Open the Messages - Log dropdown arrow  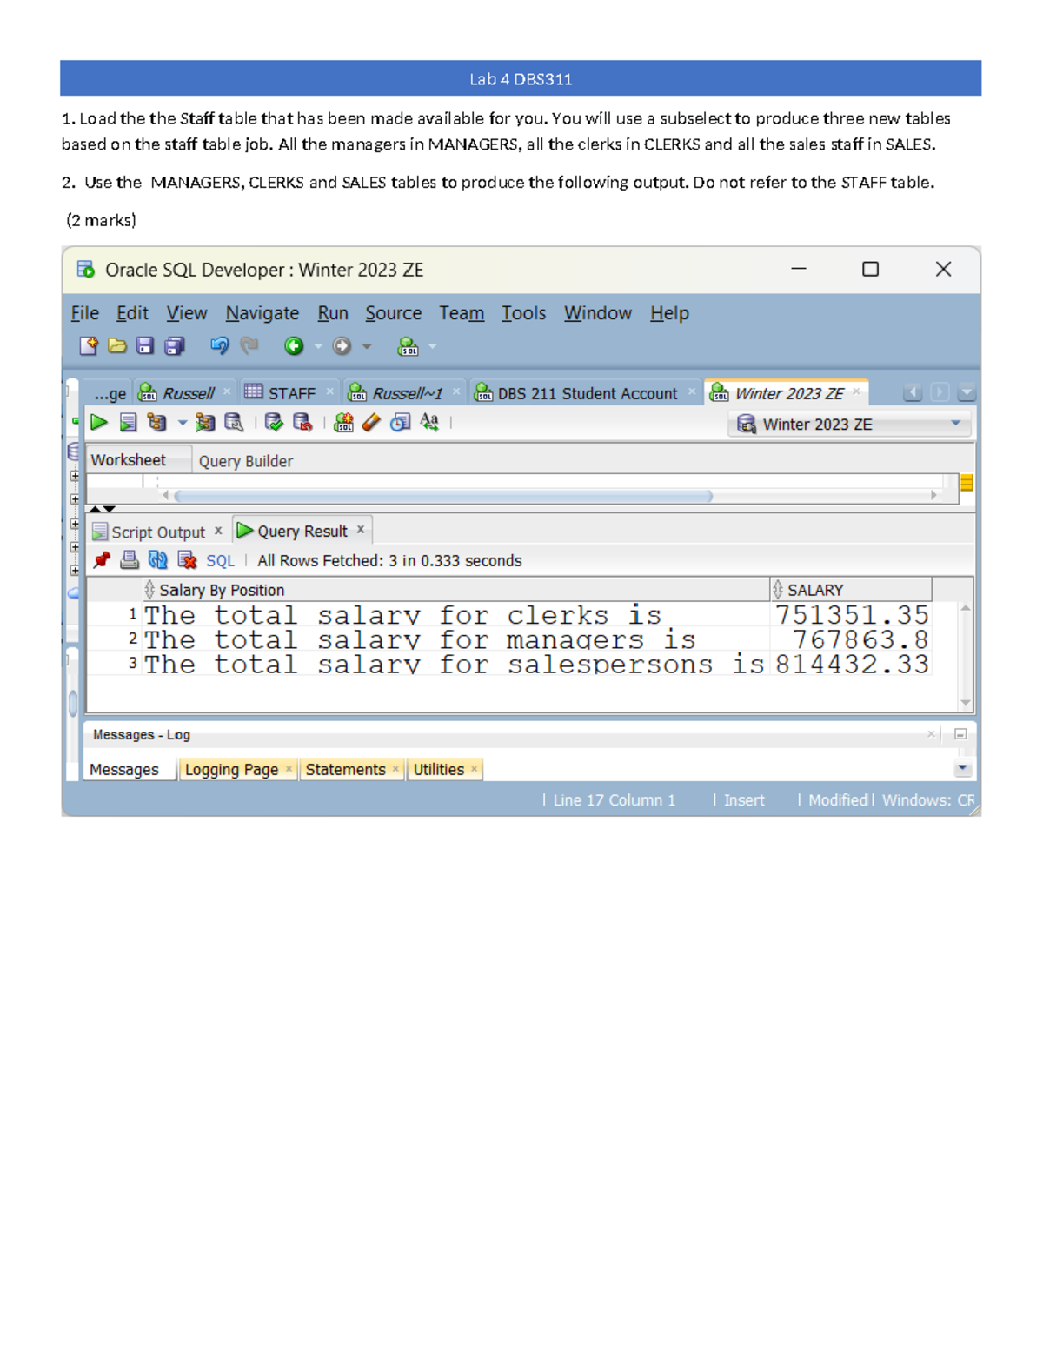pos(961,768)
